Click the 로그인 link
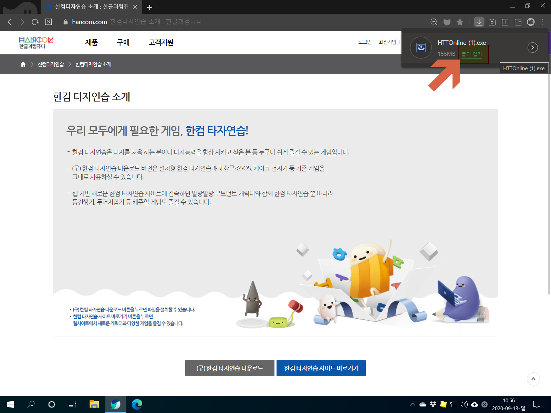 pos(365,42)
